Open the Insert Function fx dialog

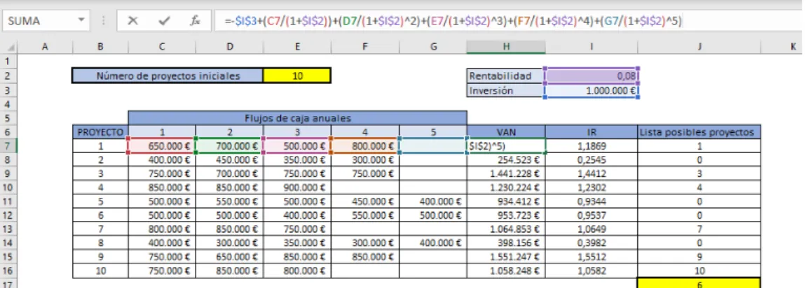point(195,21)
